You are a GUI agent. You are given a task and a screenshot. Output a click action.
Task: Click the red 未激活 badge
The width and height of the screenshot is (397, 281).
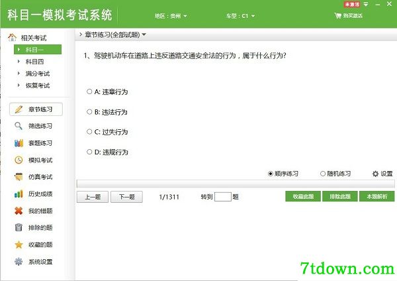[352, 5]
